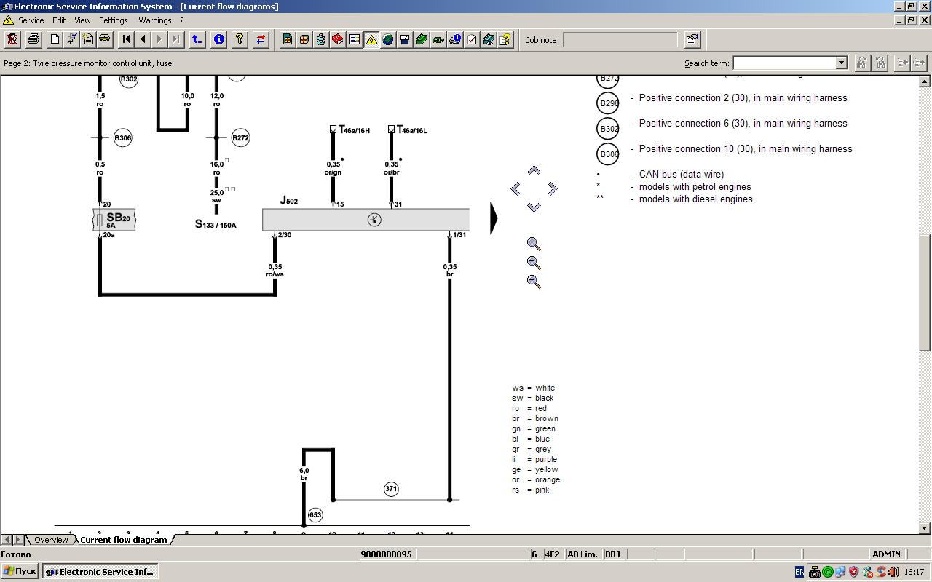Click the find previous binoculars icon
Image resolution: width=932 pixels, height=582 pixels.
pyautogui.click(x=880, y=63)
